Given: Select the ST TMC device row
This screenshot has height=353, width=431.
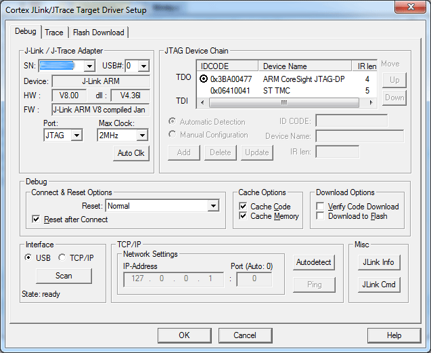Looking at the screenshot, I should click(x=286, y=91).
